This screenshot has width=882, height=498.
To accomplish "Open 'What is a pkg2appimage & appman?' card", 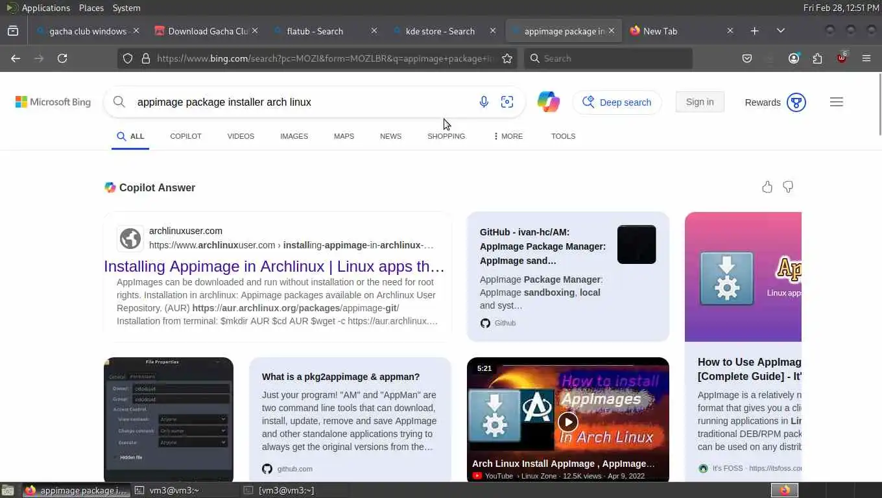I will tap(350, 420).
